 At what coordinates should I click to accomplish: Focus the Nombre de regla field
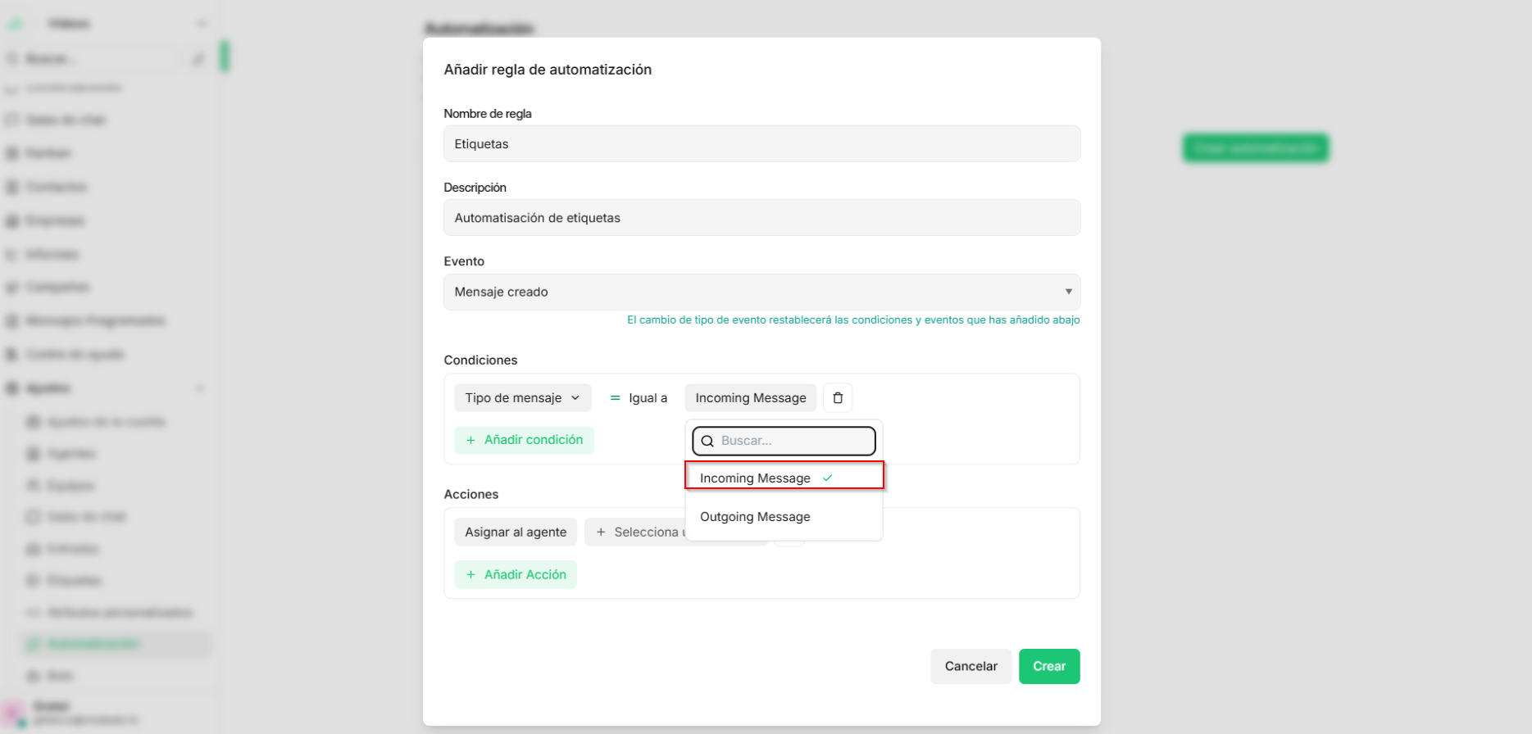761,143
